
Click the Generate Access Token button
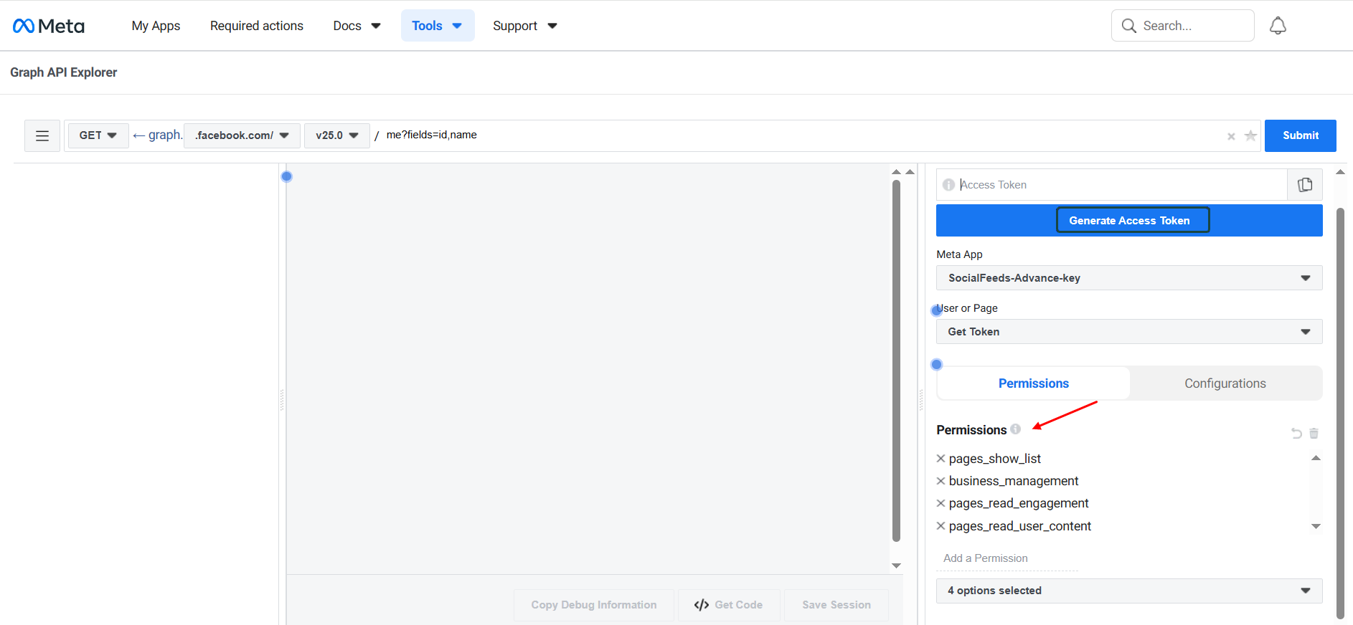click(x=1128, y=221)
